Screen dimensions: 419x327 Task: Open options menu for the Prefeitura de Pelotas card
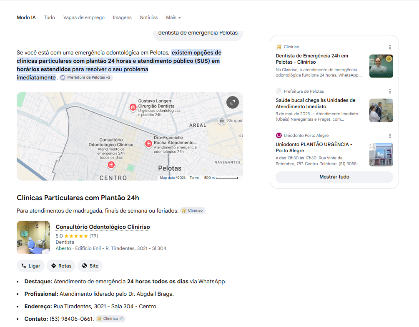click(x=390, y=91)
